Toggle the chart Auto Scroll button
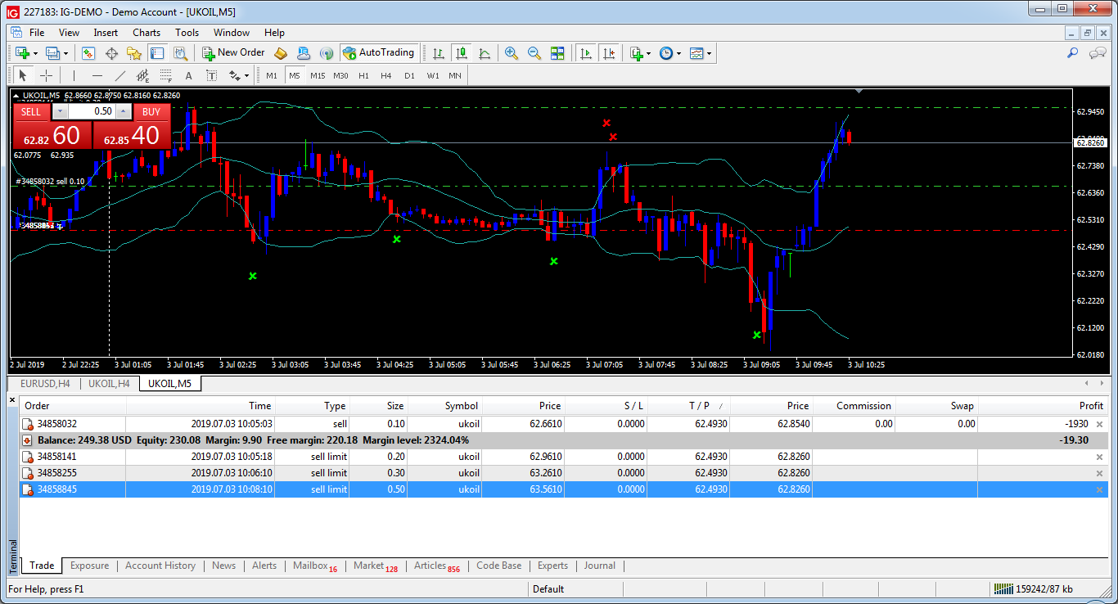 tap(585, 53)
